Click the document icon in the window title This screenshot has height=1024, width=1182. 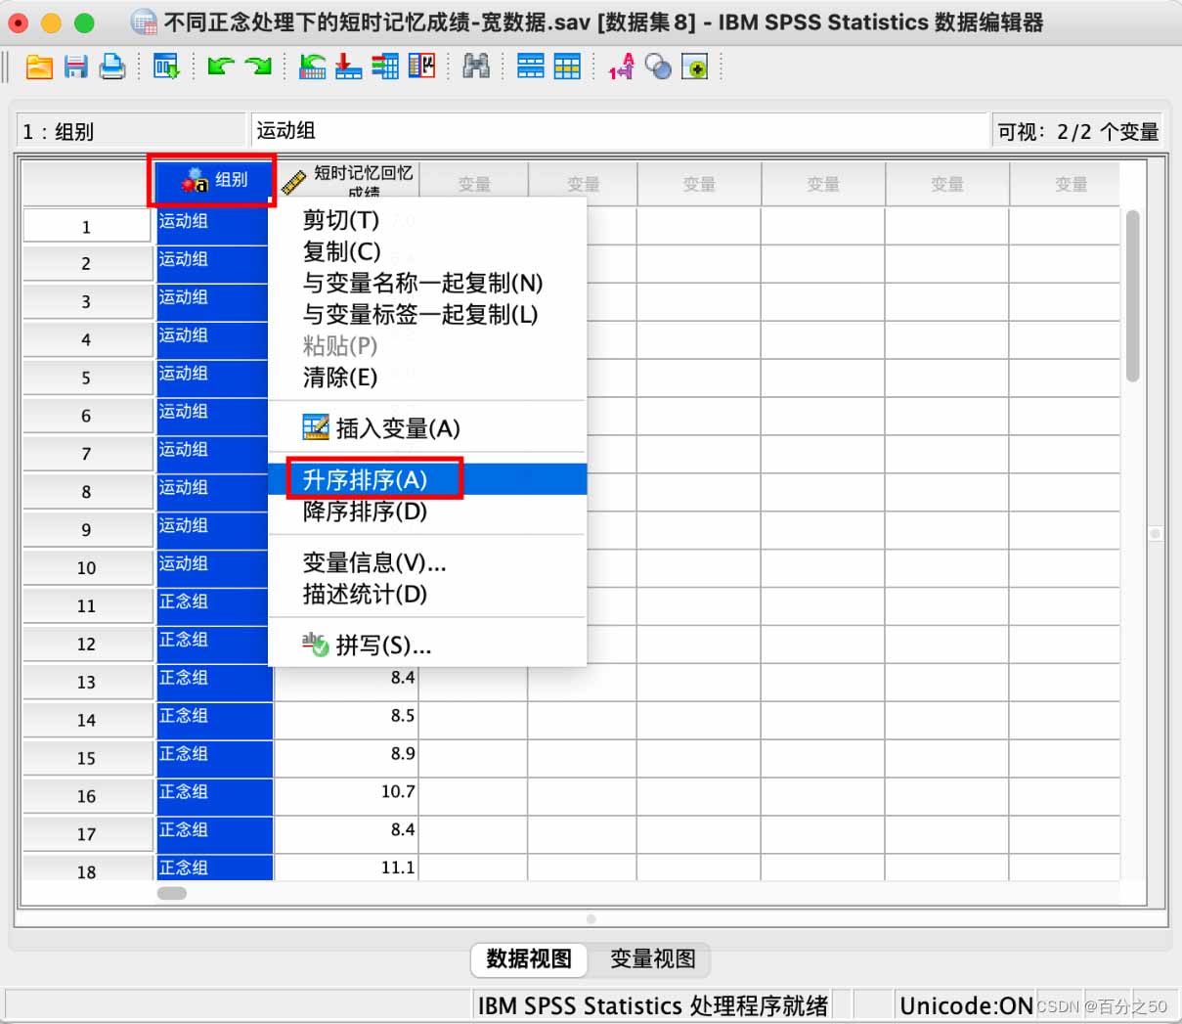click(144, 22)
